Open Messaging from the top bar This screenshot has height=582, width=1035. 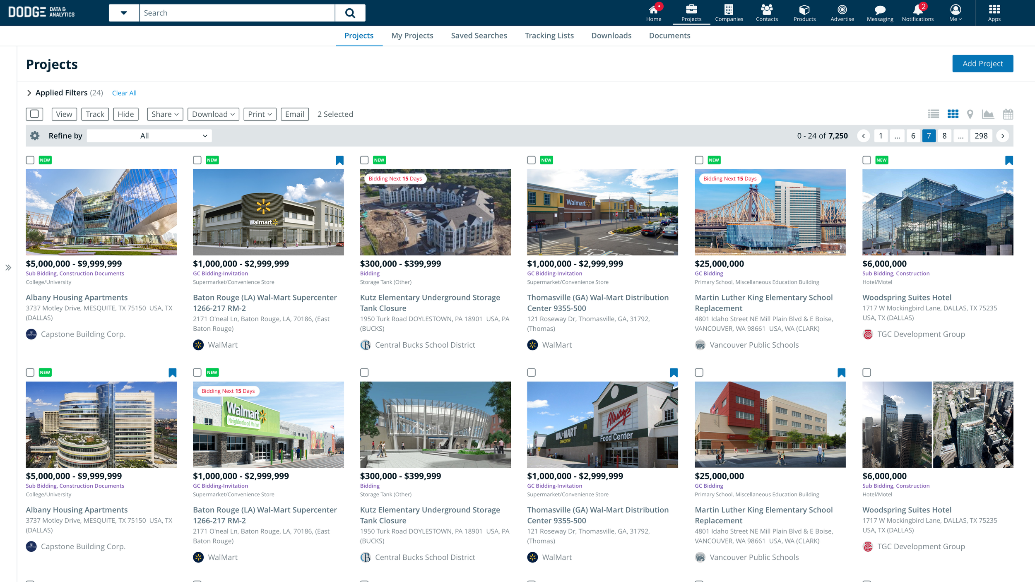[x=880, y=13]
